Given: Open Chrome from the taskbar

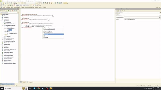Looking at the screenshot, I should [38, 88].
